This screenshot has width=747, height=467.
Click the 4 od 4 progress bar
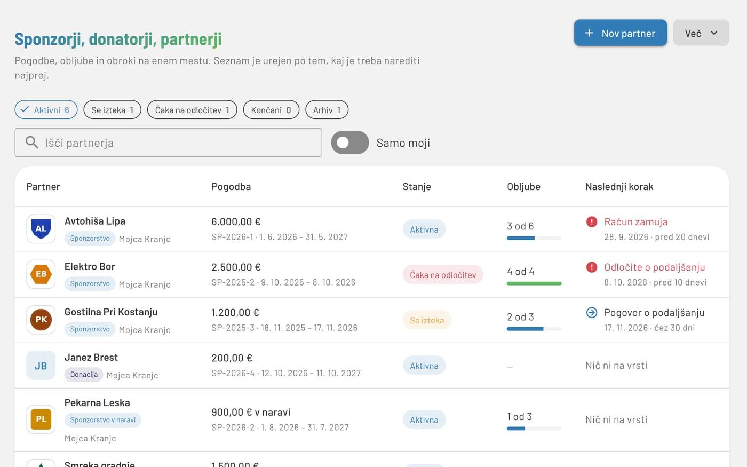[534, 283]
